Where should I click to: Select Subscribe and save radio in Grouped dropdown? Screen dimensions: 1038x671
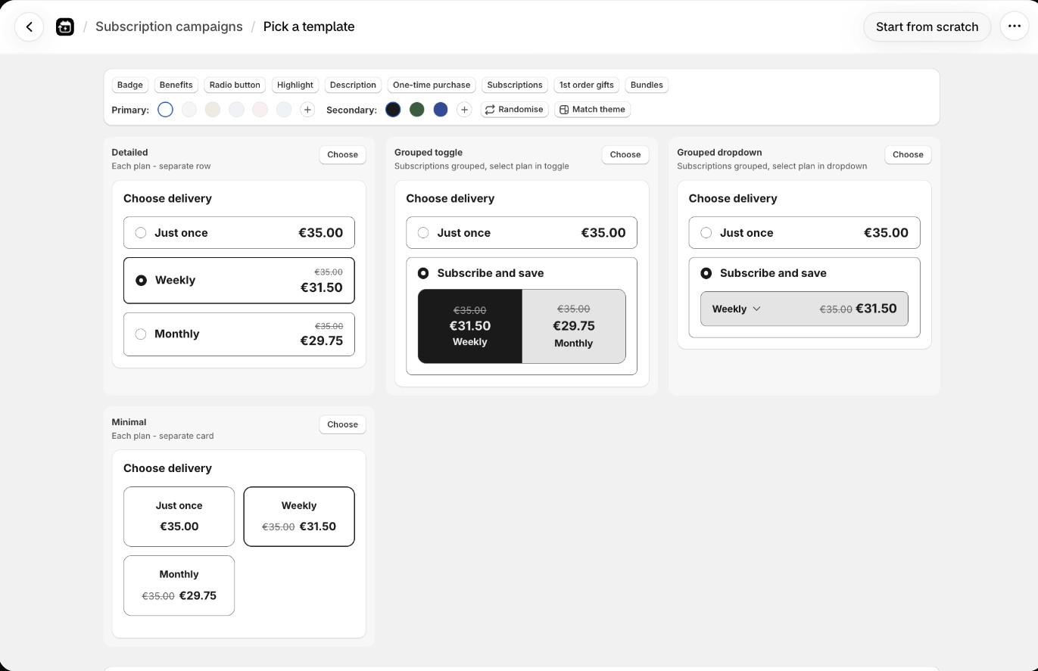click(x=706, y=273)
